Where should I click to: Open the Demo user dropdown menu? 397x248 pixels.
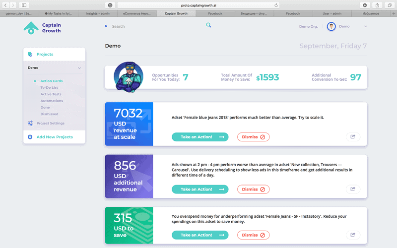coord(366,26)
